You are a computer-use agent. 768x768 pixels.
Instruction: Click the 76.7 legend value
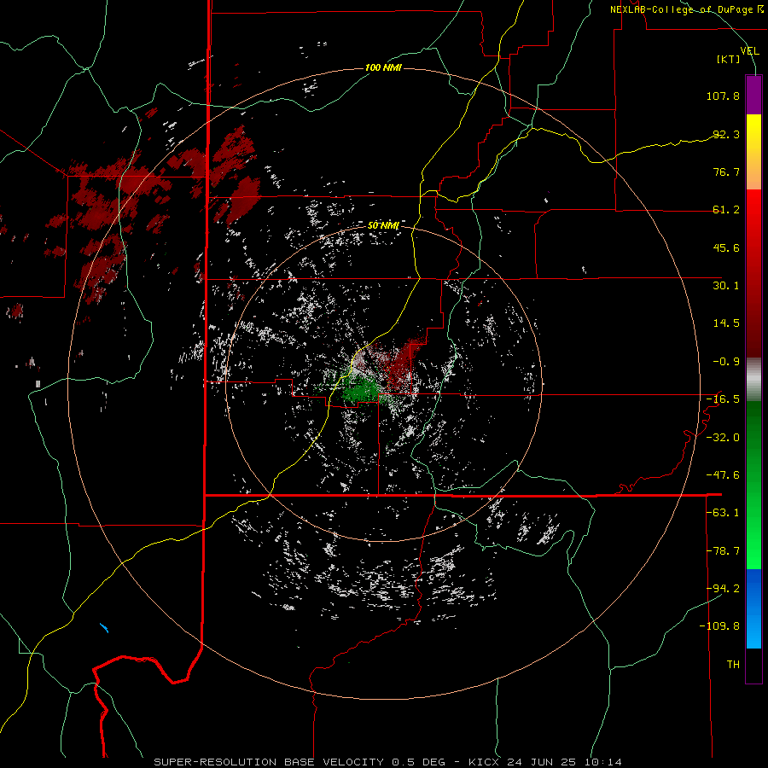click(x=726, y=172)
